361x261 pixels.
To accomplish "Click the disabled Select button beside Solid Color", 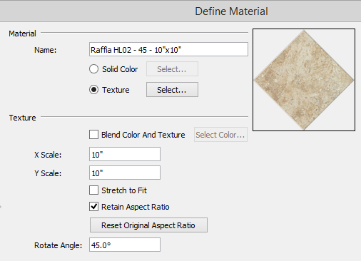I will coord(172,69).
